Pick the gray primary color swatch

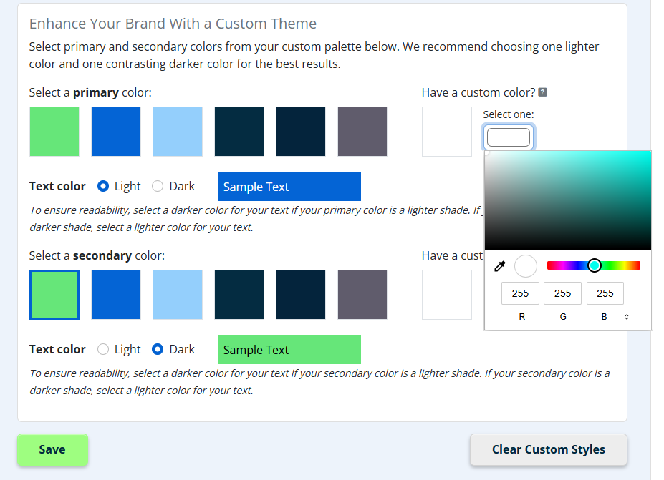click(362, 132)
